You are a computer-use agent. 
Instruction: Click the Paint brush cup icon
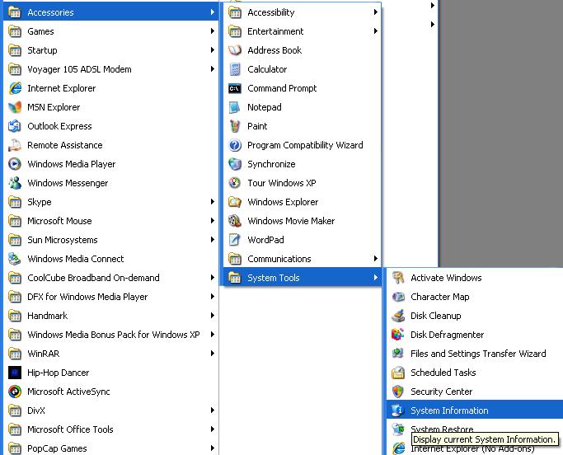235,126
